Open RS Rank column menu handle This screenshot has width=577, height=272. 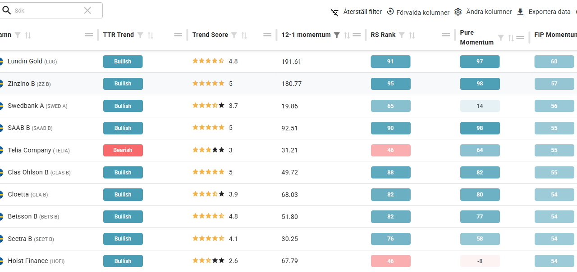tap(446, 35)
